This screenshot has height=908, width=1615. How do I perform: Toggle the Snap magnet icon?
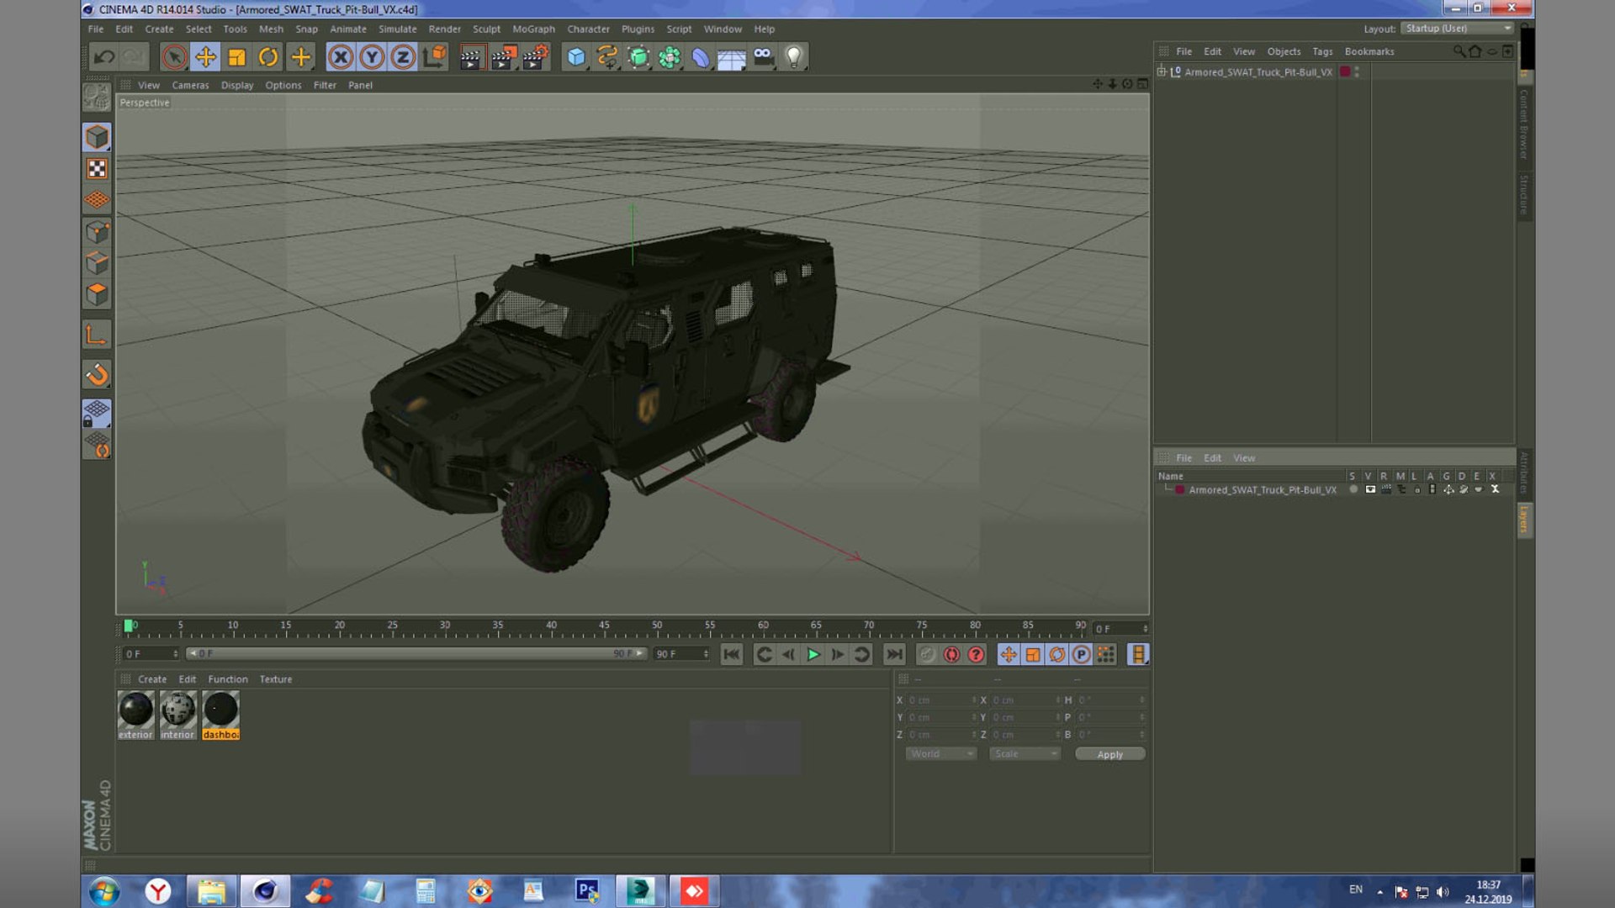click(x=97, y=374)
